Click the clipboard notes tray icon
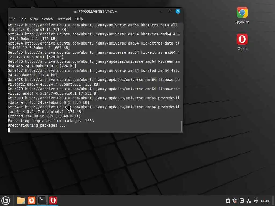Viewport: 275px width, 206px height. [x=228, y=201]
